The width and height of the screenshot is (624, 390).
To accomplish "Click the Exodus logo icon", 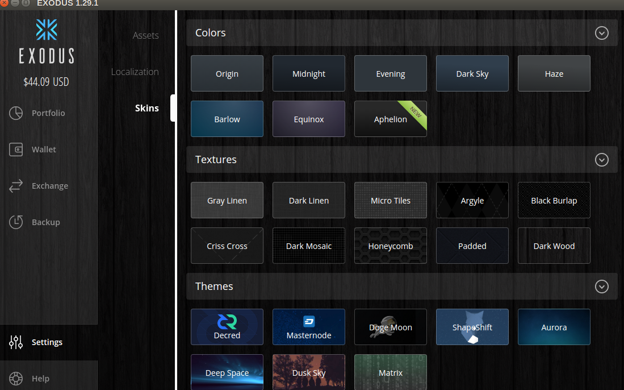I will tap(47, 30).
